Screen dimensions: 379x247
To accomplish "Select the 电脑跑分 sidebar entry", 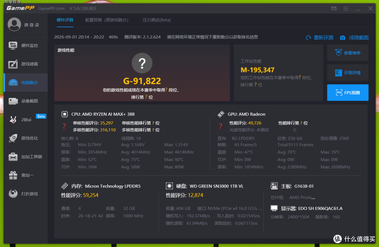I will point(26,83).
